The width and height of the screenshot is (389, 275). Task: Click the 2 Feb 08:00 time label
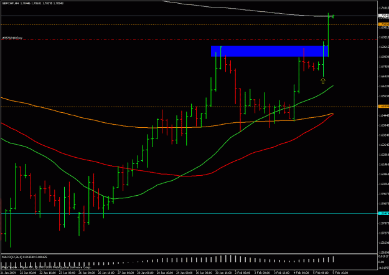click(x=243, y=273)
